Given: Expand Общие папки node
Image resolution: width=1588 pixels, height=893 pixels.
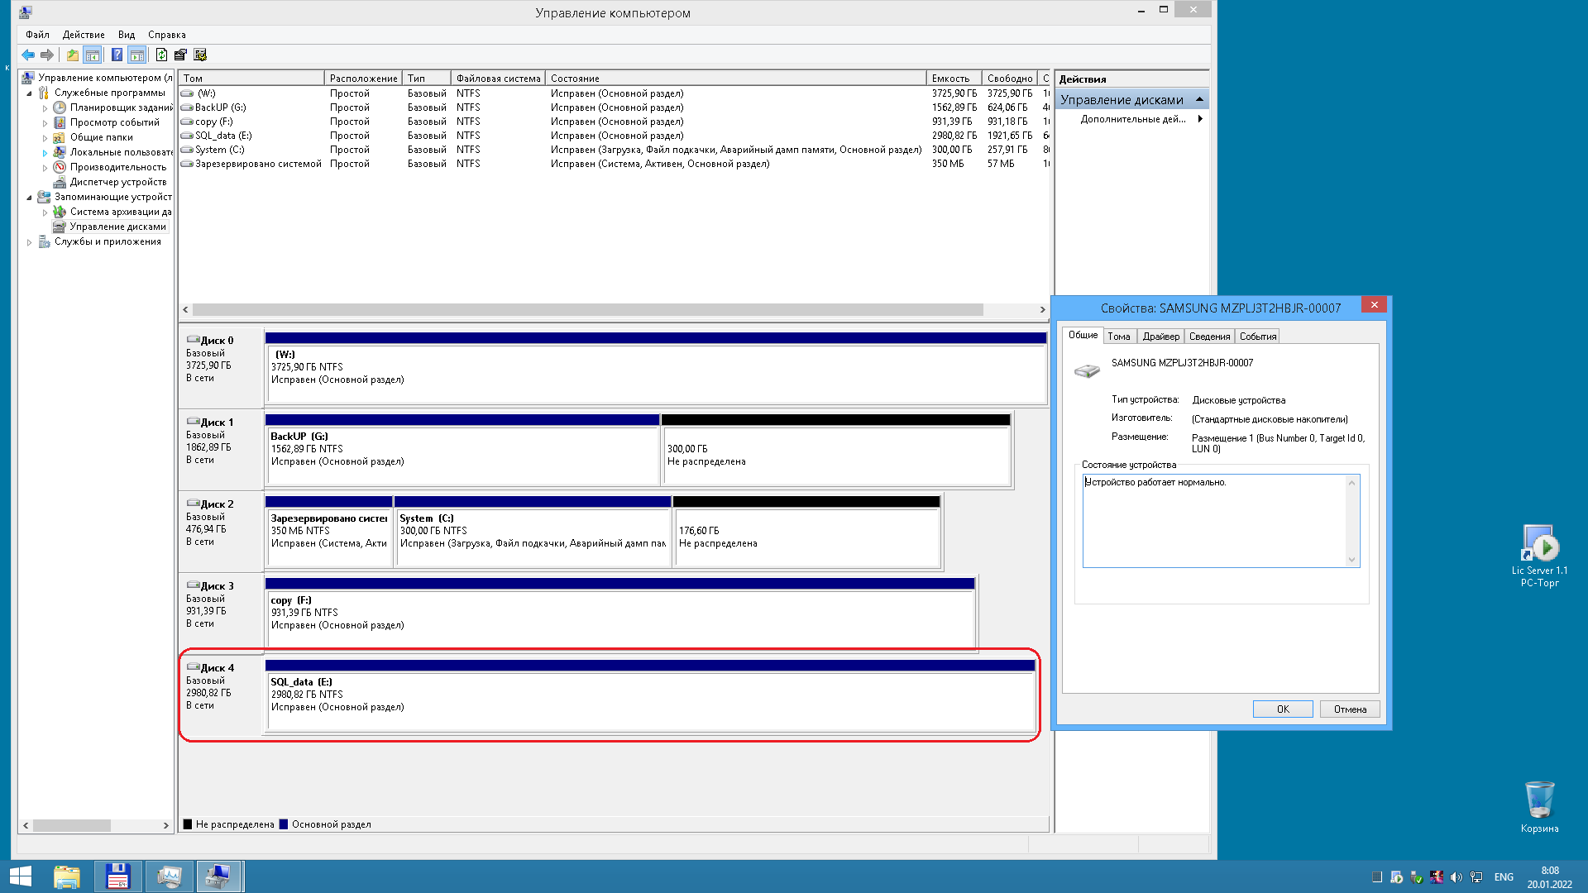Looking at the screenshot, I should point(45,138).
